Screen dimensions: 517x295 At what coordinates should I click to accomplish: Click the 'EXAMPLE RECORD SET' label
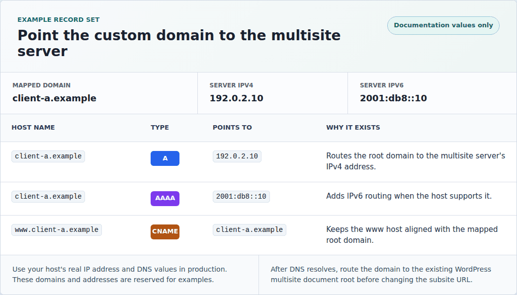pos(58,20)
